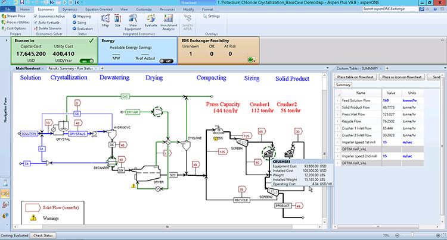Image resolution: width=447 pixels, height=240 pixels.
Task: Select the CRUSHER1 block on flowsheet
Action: click(269, 153)
